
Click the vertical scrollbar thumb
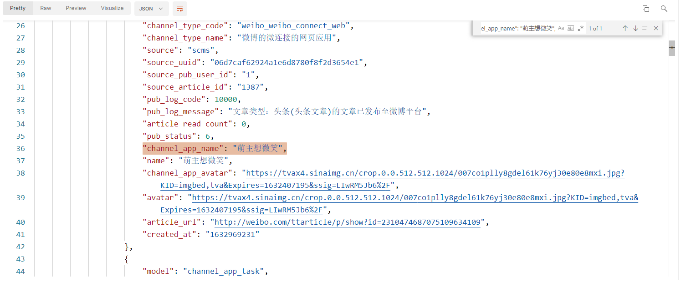tap(671, 48)
